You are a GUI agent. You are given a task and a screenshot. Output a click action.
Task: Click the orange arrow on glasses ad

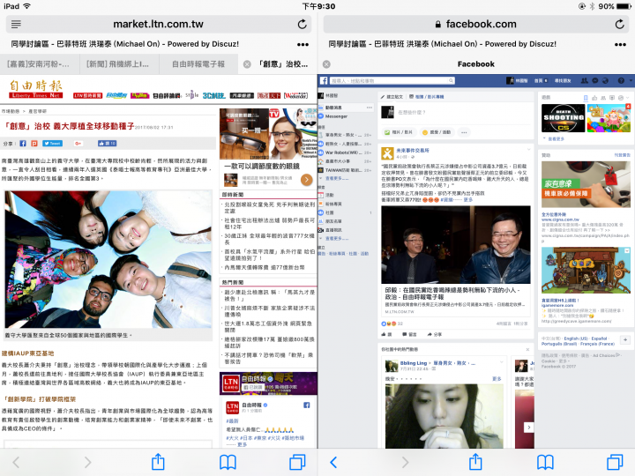pyautogui.click(x=307, y=179)
